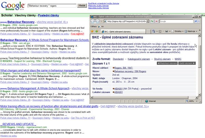Viewport: 205px width, 138px height.
Task: Click into the IE Google search box
Action: 176,21
